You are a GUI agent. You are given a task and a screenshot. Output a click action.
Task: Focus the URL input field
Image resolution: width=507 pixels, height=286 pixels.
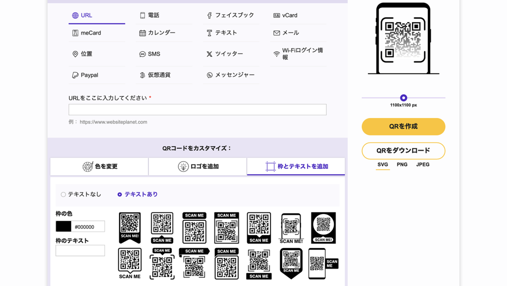197,110
